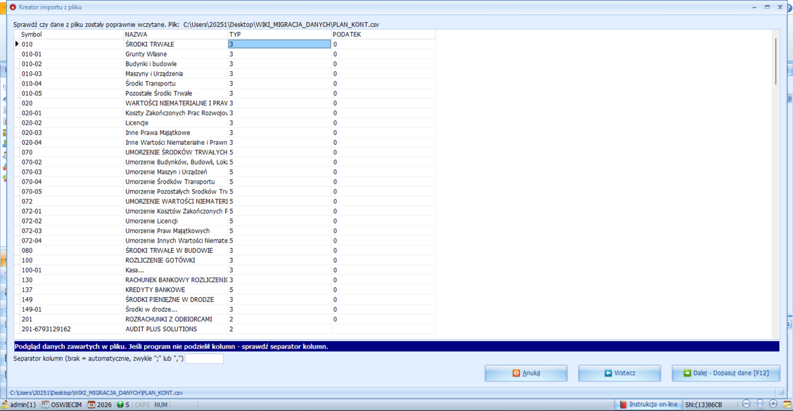Select the cell 'ROZRACHUNKI Z ODBIORCAMI'
This screenshot has height=411, width=793.
pyautogui.click(x=175, y=319)
